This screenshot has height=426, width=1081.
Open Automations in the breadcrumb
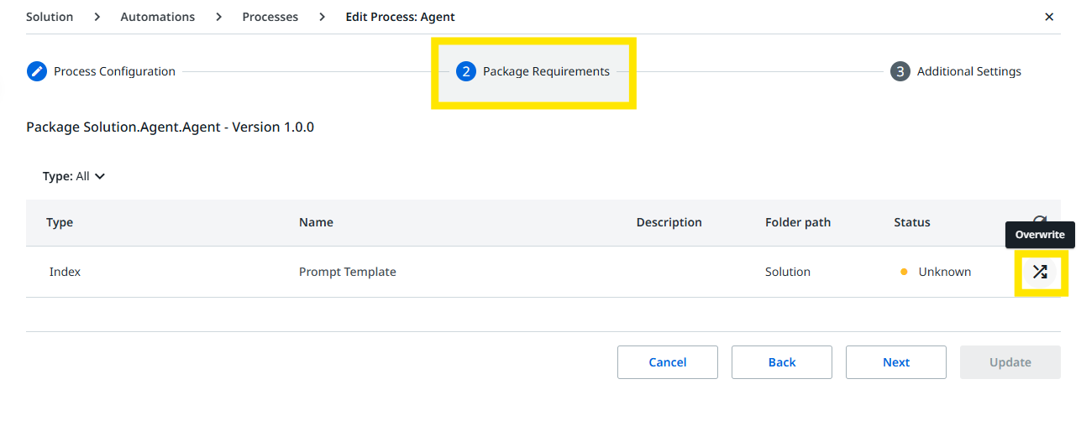tap(157, 17)
